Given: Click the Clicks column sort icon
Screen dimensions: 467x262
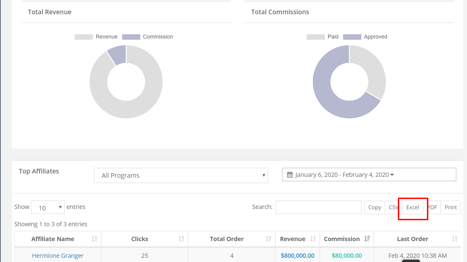Looking at the screenshot, I should [181, 239].
